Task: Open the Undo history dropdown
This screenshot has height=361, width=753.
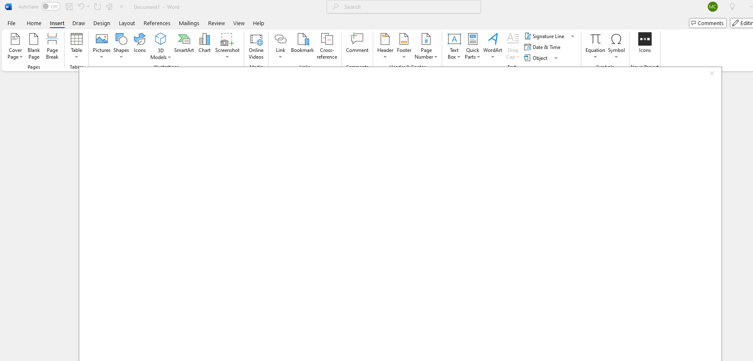Action: [x=88, y=7]
